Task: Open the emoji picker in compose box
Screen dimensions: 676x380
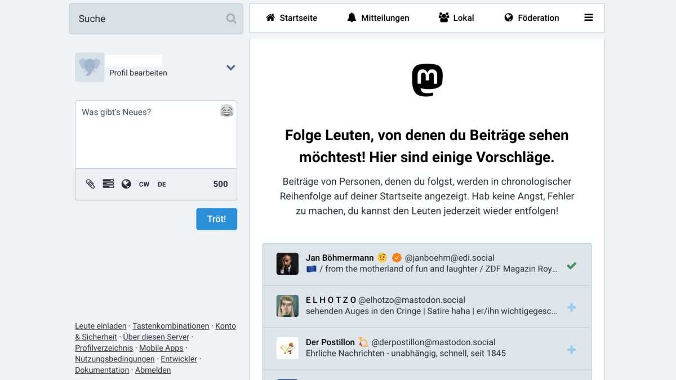Action: tap(226, 111)
